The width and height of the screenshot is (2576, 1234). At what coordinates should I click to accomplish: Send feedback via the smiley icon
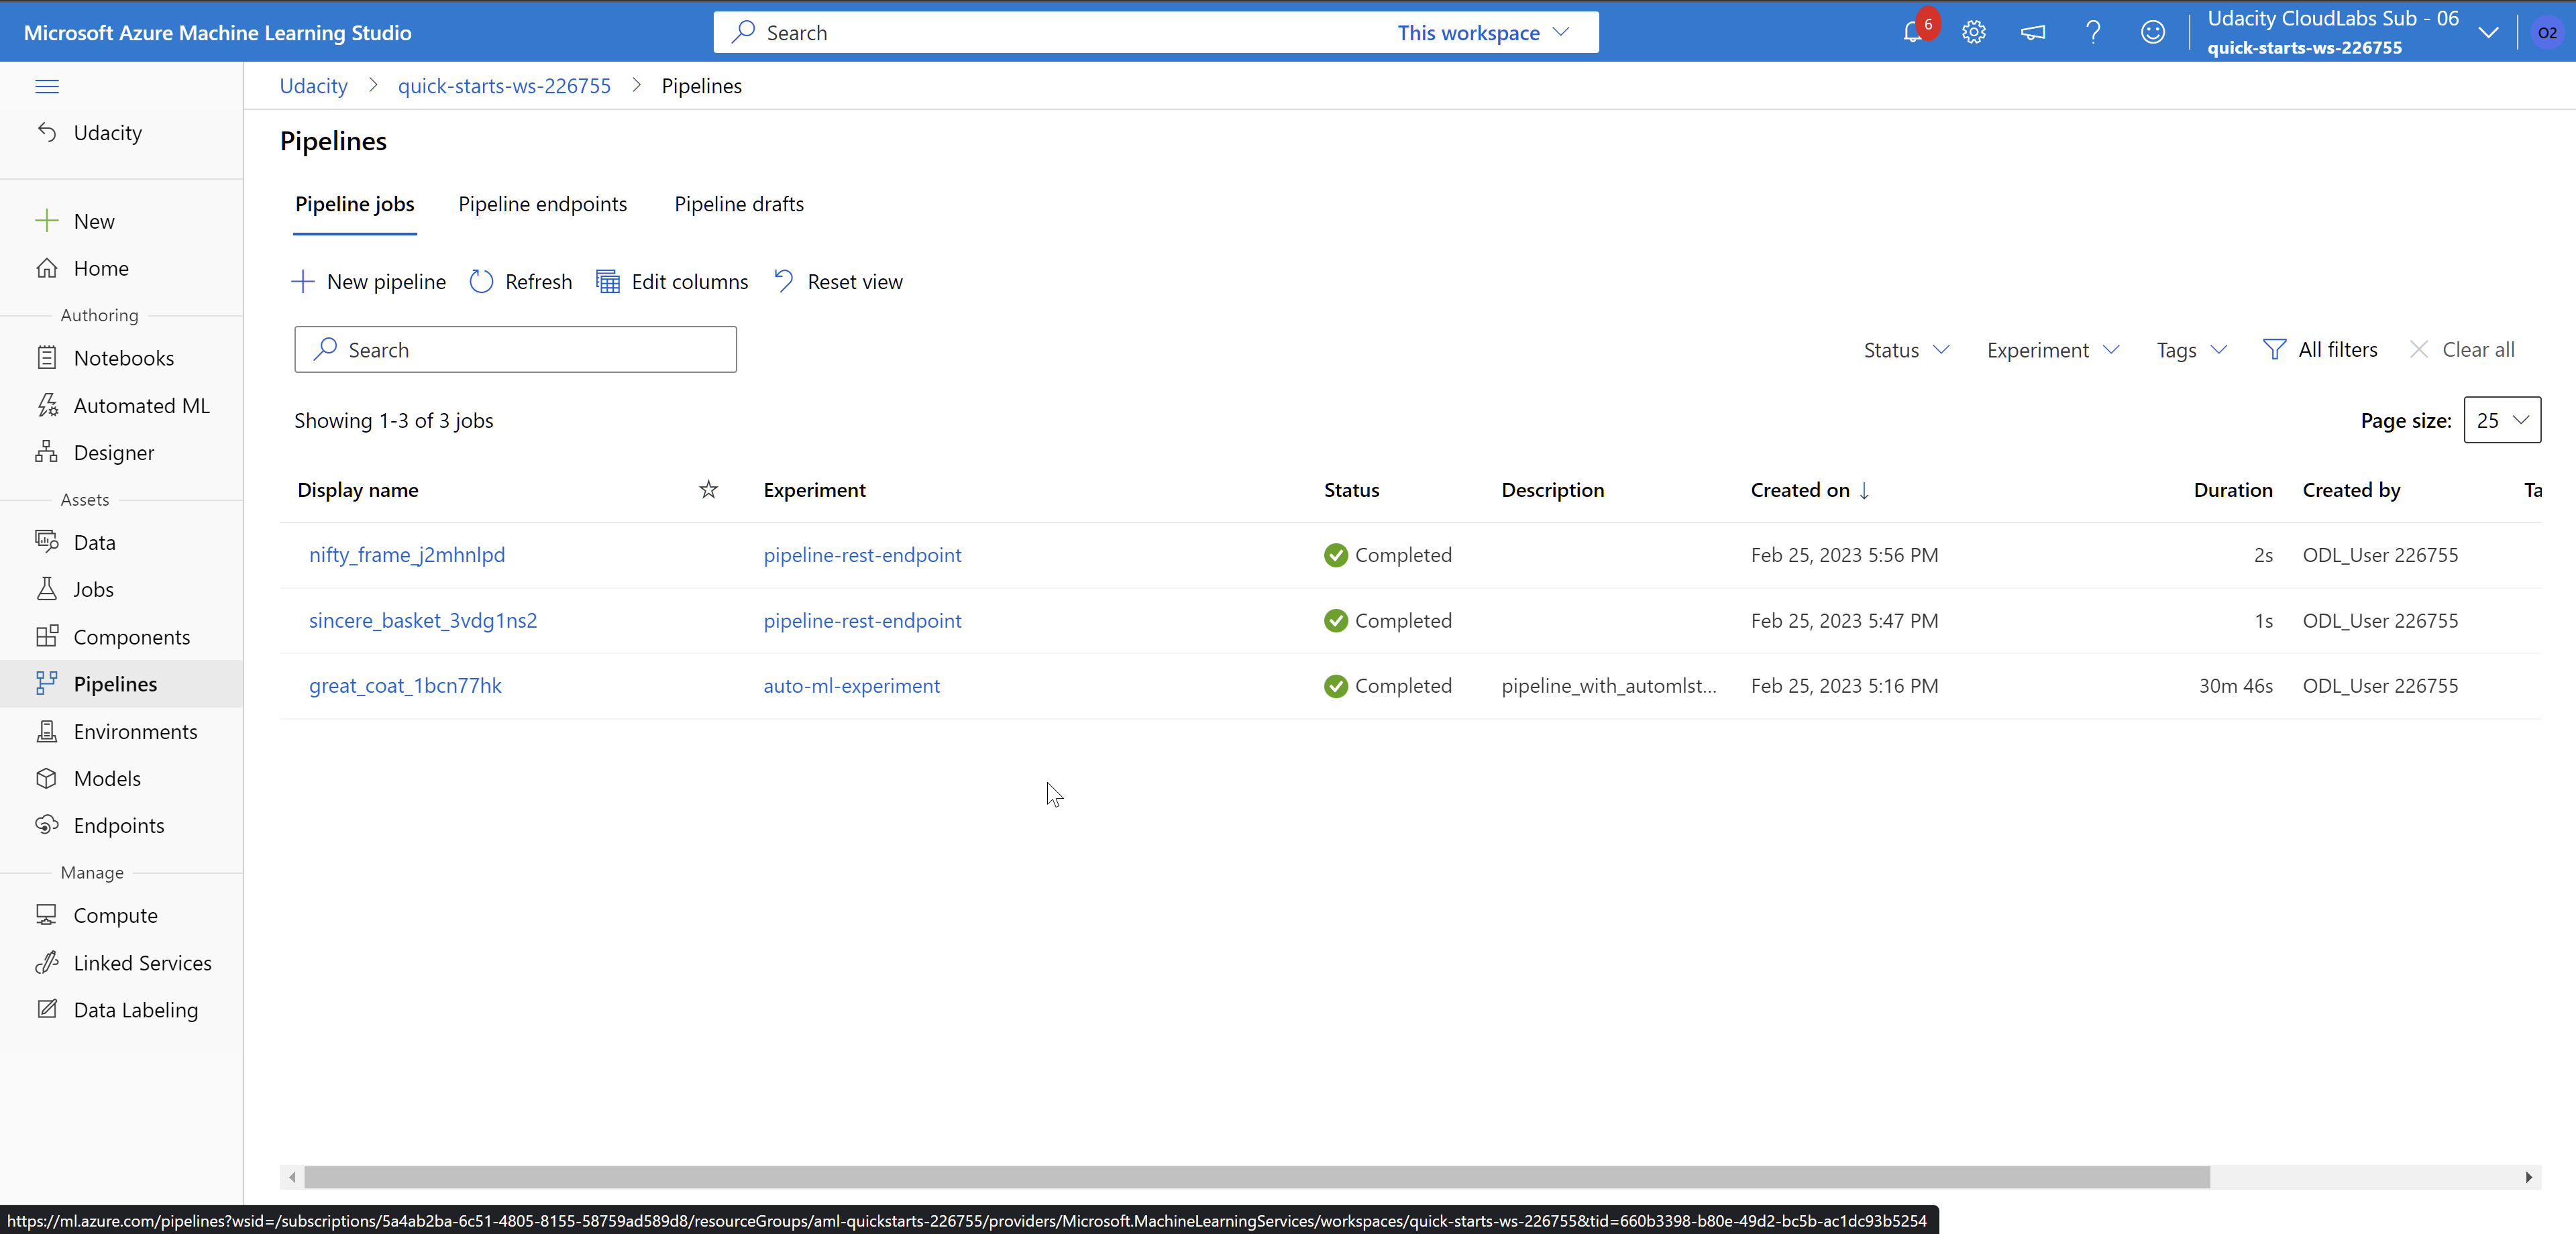point(2153,32)
